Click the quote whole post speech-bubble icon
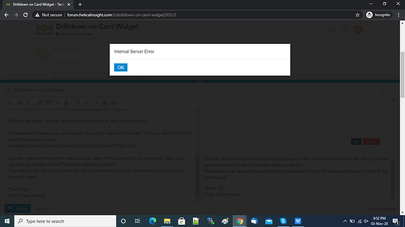 click(x=10, y=103)
